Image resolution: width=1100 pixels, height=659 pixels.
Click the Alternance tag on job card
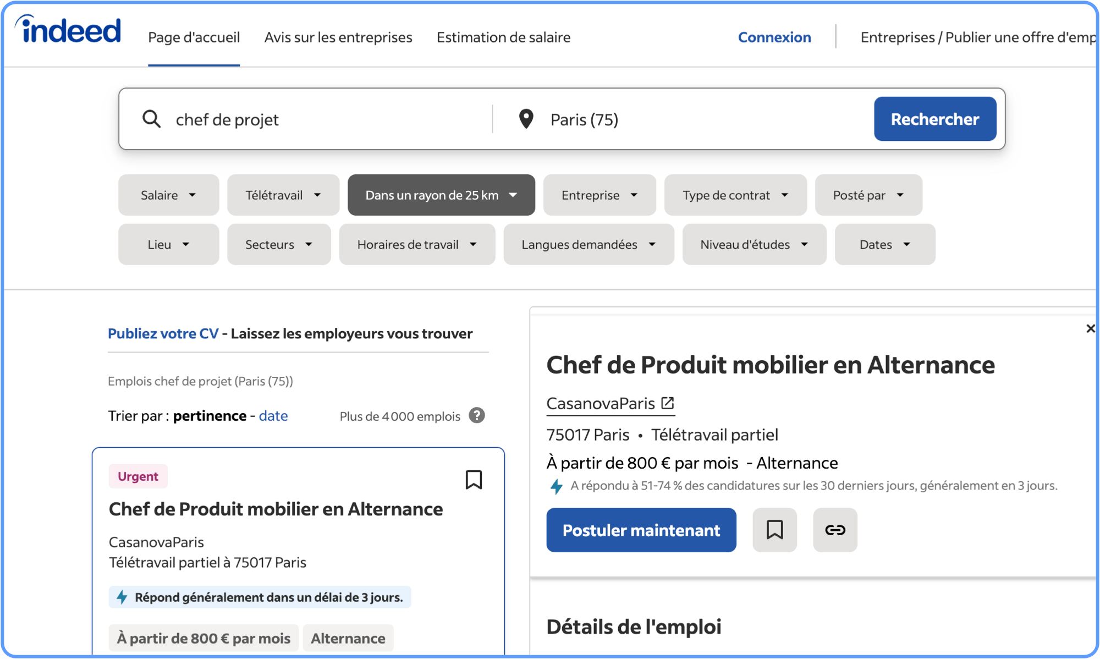pyautogui.click(x=348, y=638)
